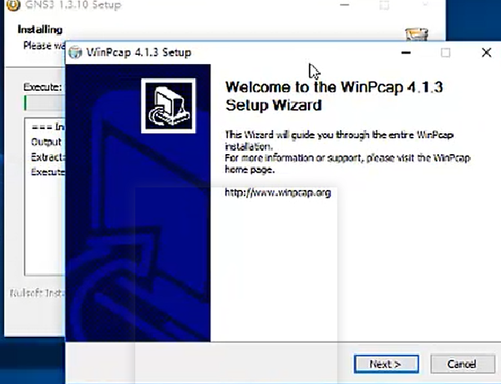This screenshot has height=384, width=501.
Task: Click the WinPcap title bar icon
Action: click(75, 52)
